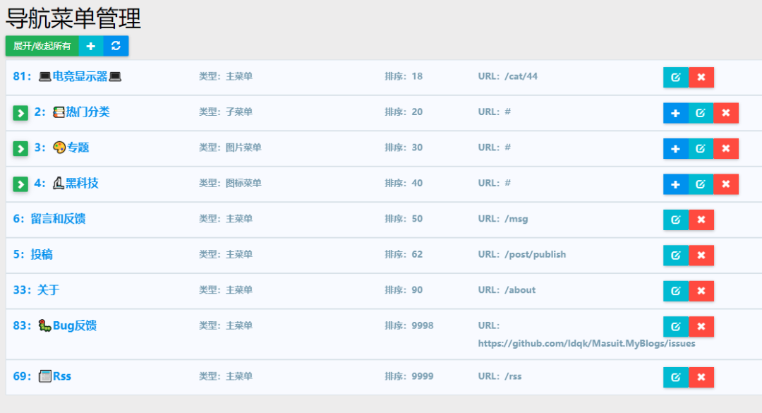Open the refresh icon to reload the menu list

tap(115, 46)
